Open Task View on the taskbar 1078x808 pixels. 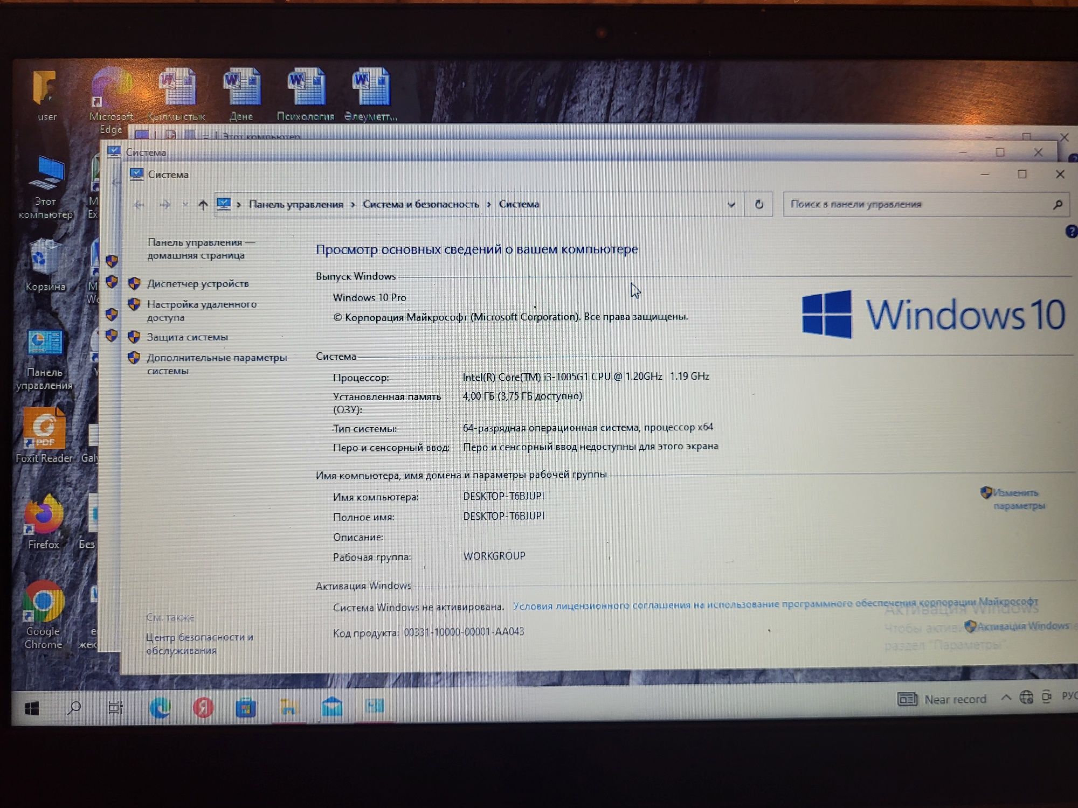pyautogui.click(x=115, y=708)
